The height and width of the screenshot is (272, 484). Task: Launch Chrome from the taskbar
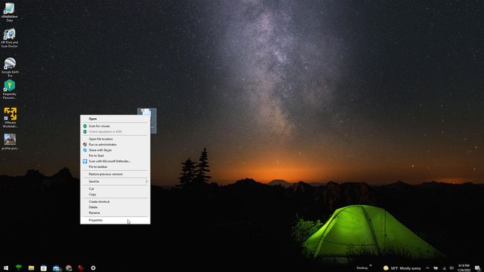(69, 268)
